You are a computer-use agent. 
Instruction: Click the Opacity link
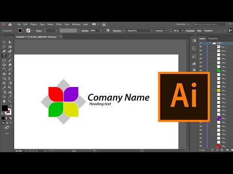[85, 30]
